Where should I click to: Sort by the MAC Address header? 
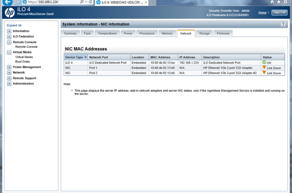click(163, 57)
